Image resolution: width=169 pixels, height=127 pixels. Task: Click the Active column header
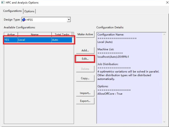(x=11, y=35)
